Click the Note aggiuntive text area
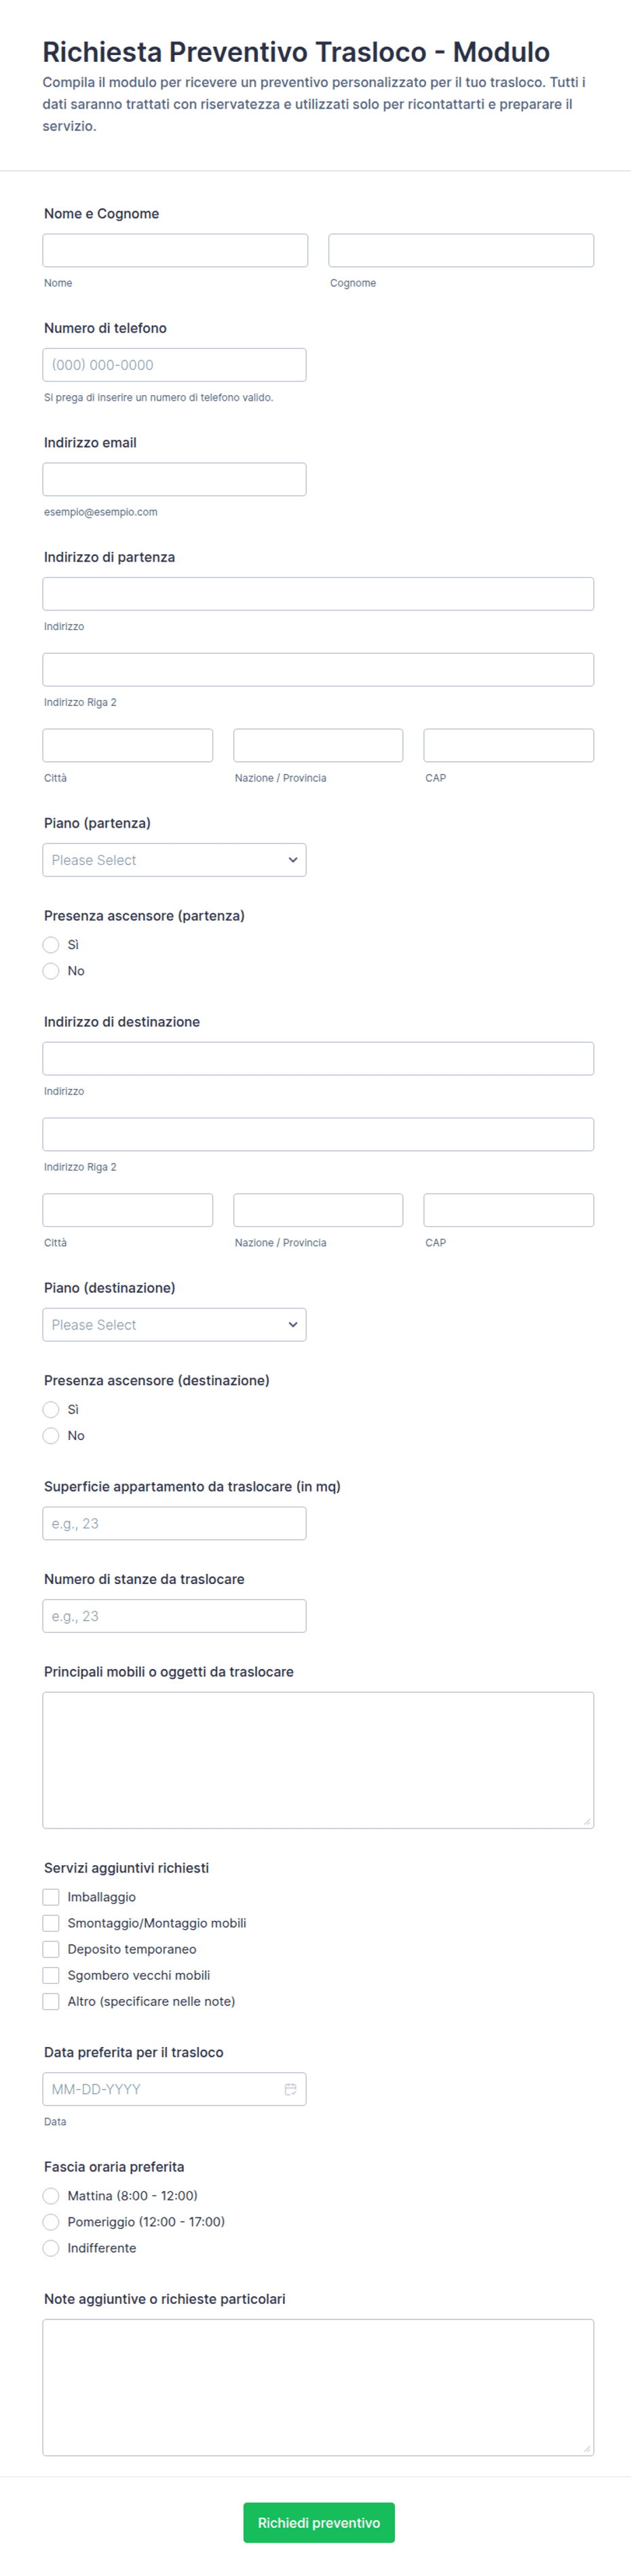The image size is (631, 2576). tap(318, 2388)
